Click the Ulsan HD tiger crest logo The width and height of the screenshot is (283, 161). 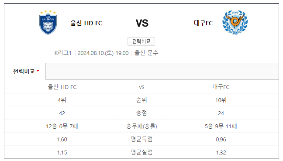click(x=48, y=22)
